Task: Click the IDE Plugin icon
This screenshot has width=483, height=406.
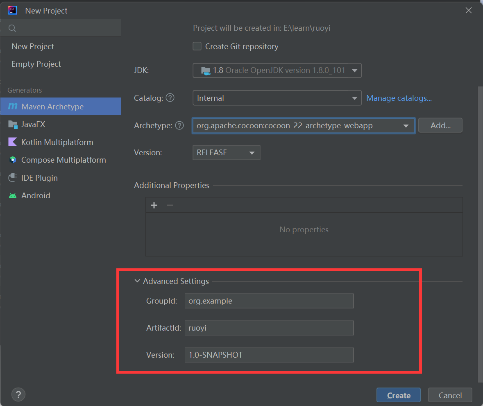Action: click(13, 178)
